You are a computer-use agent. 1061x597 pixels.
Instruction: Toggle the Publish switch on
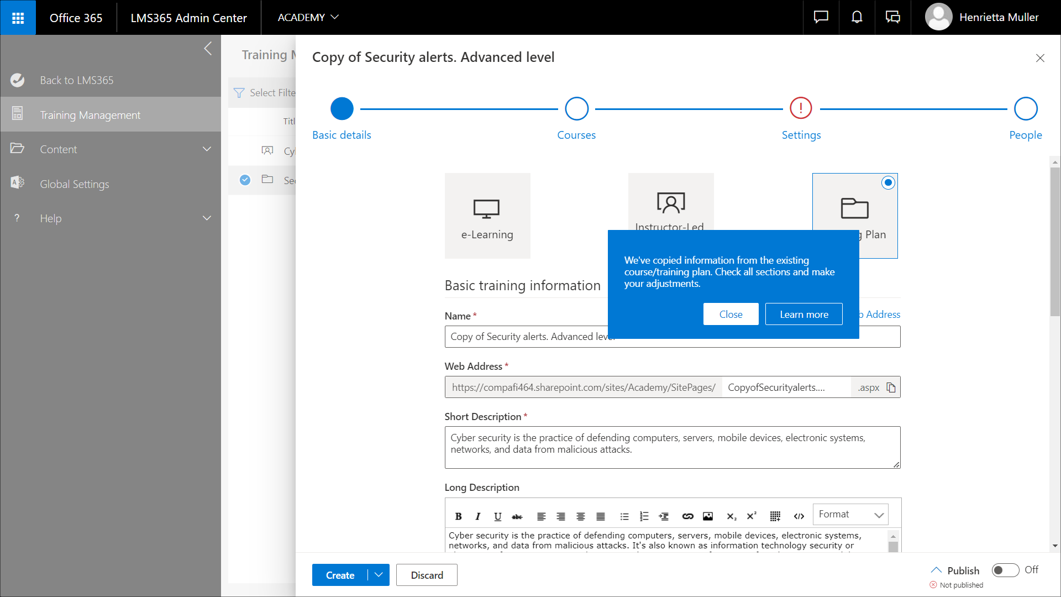click(x=1005, y=570)
